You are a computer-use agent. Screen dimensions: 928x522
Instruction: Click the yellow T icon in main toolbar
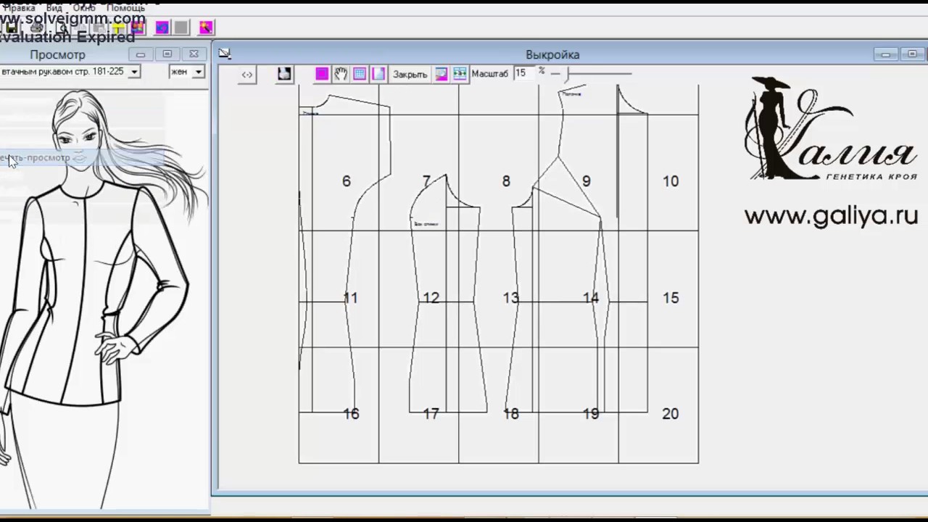(x=118, y=28)
